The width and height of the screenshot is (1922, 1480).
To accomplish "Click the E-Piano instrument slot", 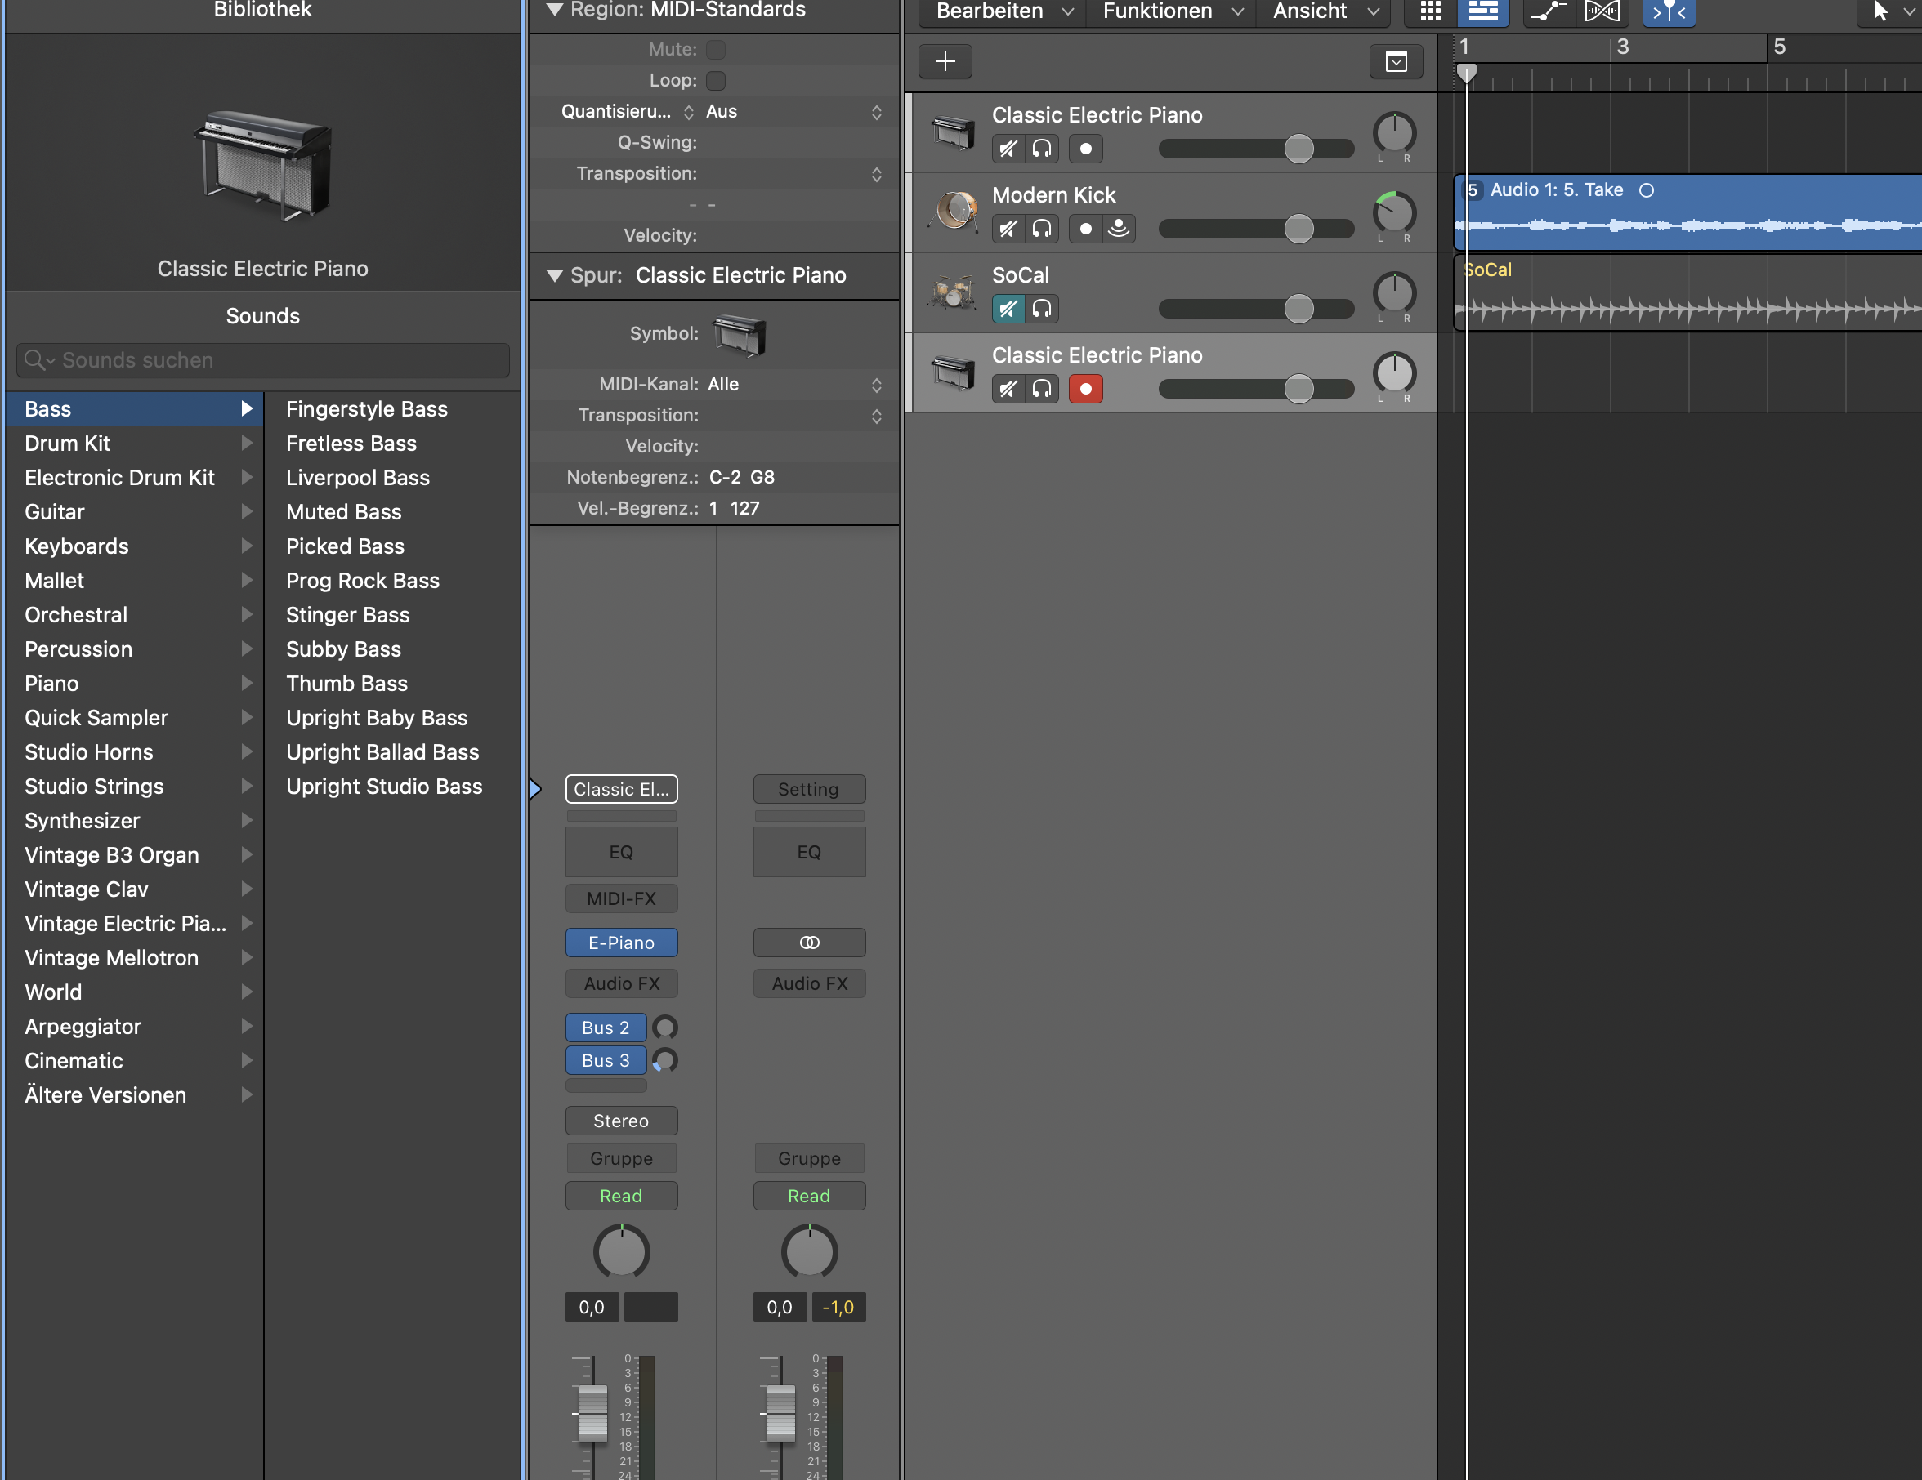I will 621,943.
